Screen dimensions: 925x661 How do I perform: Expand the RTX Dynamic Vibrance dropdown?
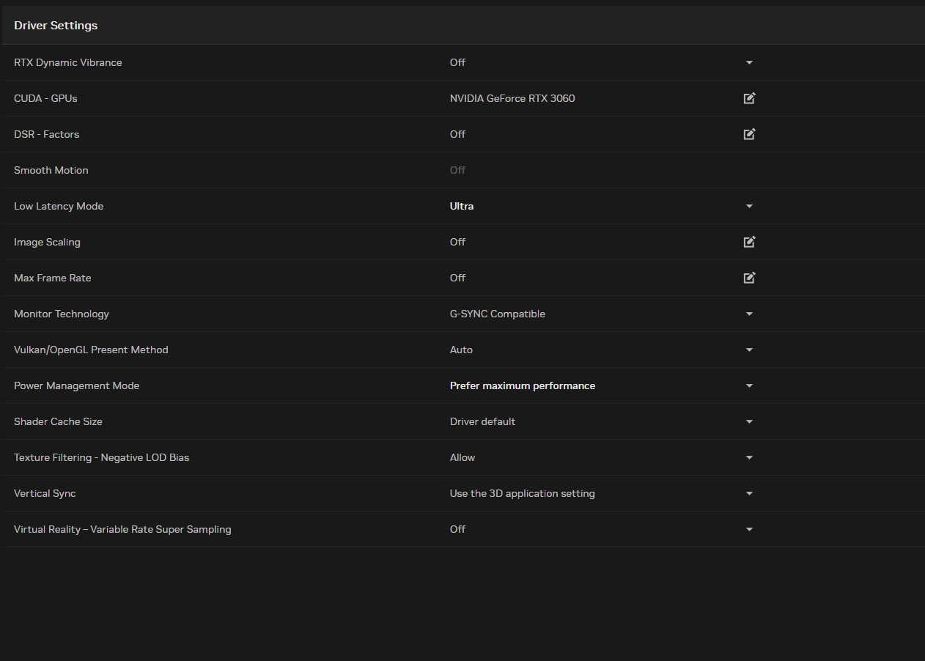tap(749, 63)
